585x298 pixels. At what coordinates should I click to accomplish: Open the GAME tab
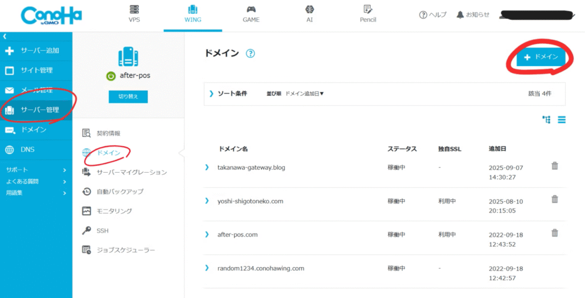[x=251, y=14]
